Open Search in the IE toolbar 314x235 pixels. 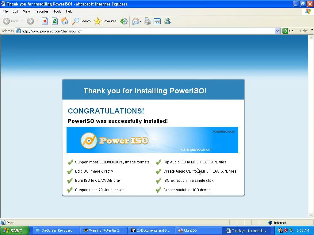pyautogui.click(x=81, y=21)
